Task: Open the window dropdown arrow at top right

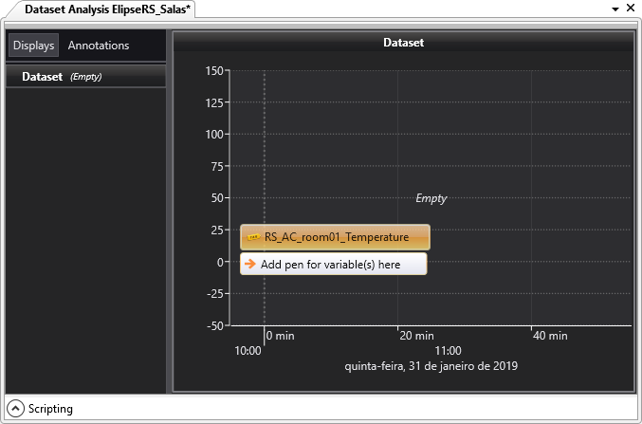Action: (x=615, y=9)
